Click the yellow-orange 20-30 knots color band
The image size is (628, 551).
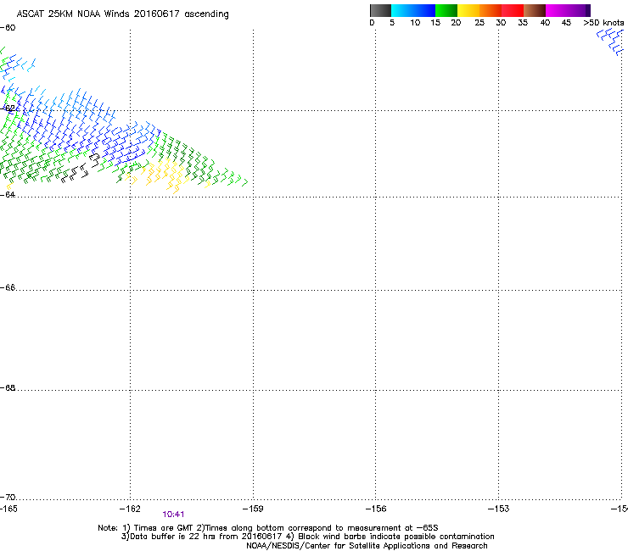click(x=479, y=10)
